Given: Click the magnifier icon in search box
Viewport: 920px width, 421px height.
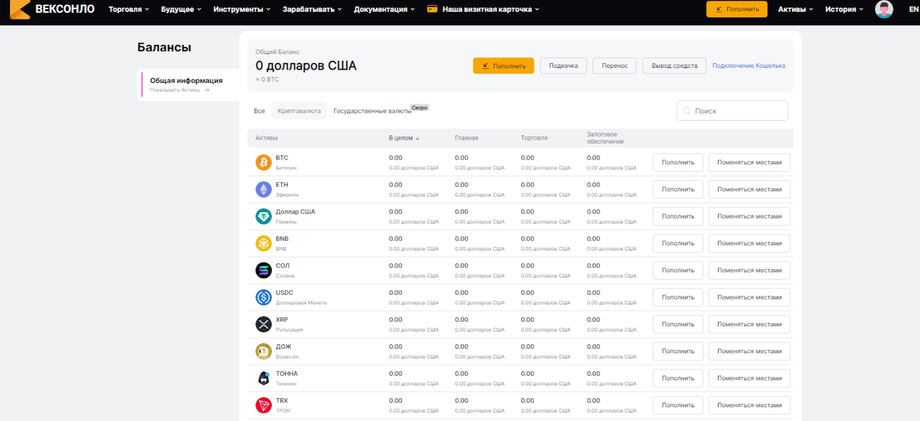Looking at the screenshot, I should [x=687, y=111].
